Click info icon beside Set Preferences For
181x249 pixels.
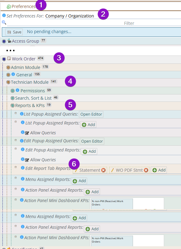coord(4,15)
